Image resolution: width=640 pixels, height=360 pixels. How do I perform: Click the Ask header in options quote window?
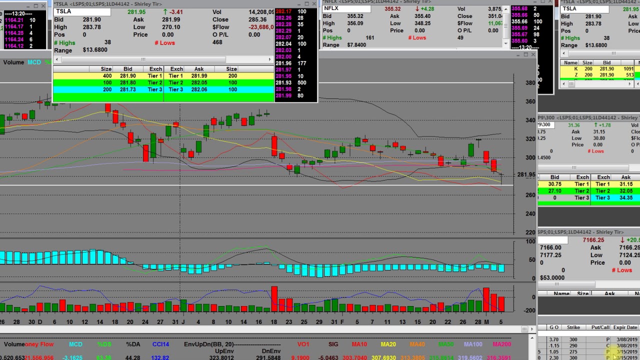tap(625, 177)
